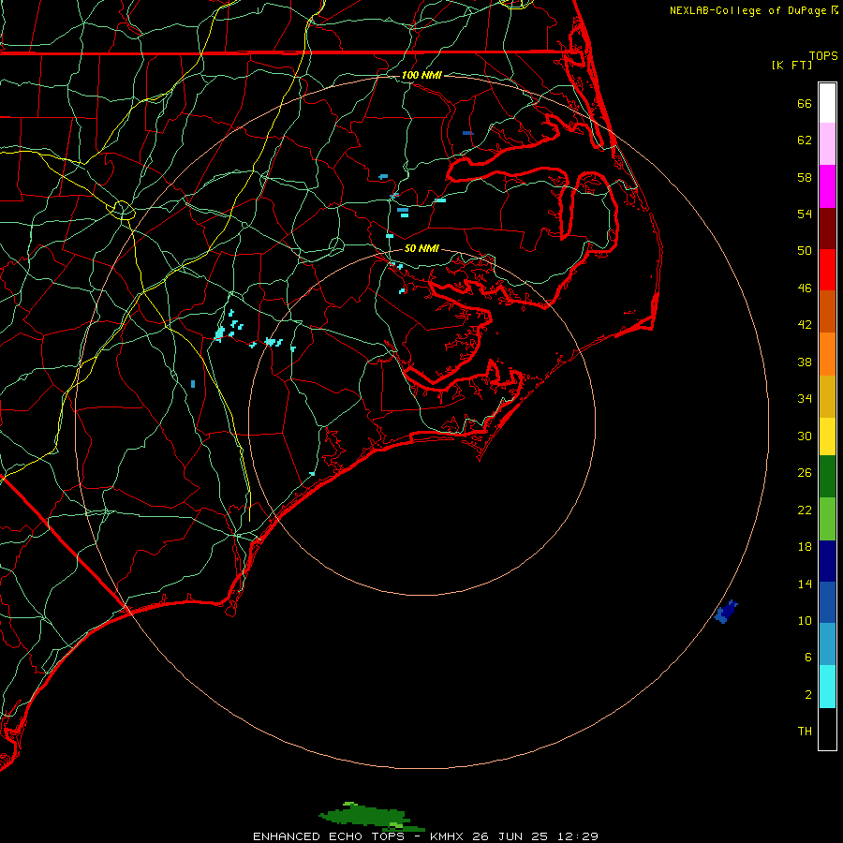
Task: Click the "42" legend value
Action: coord(805,325)
